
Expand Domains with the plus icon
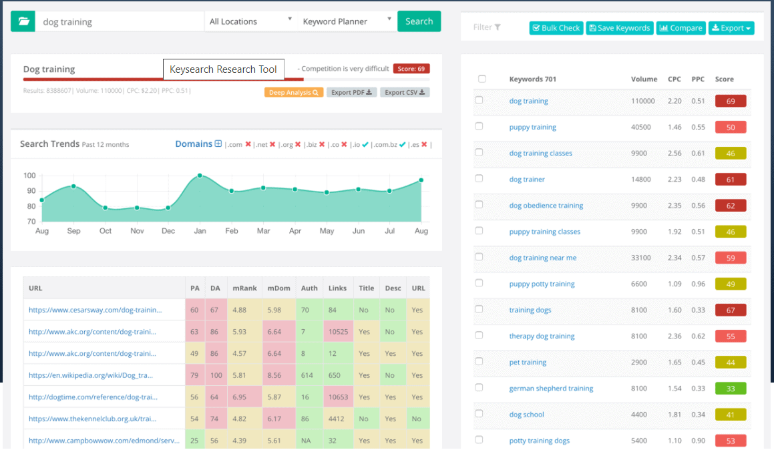coord(218,144)
